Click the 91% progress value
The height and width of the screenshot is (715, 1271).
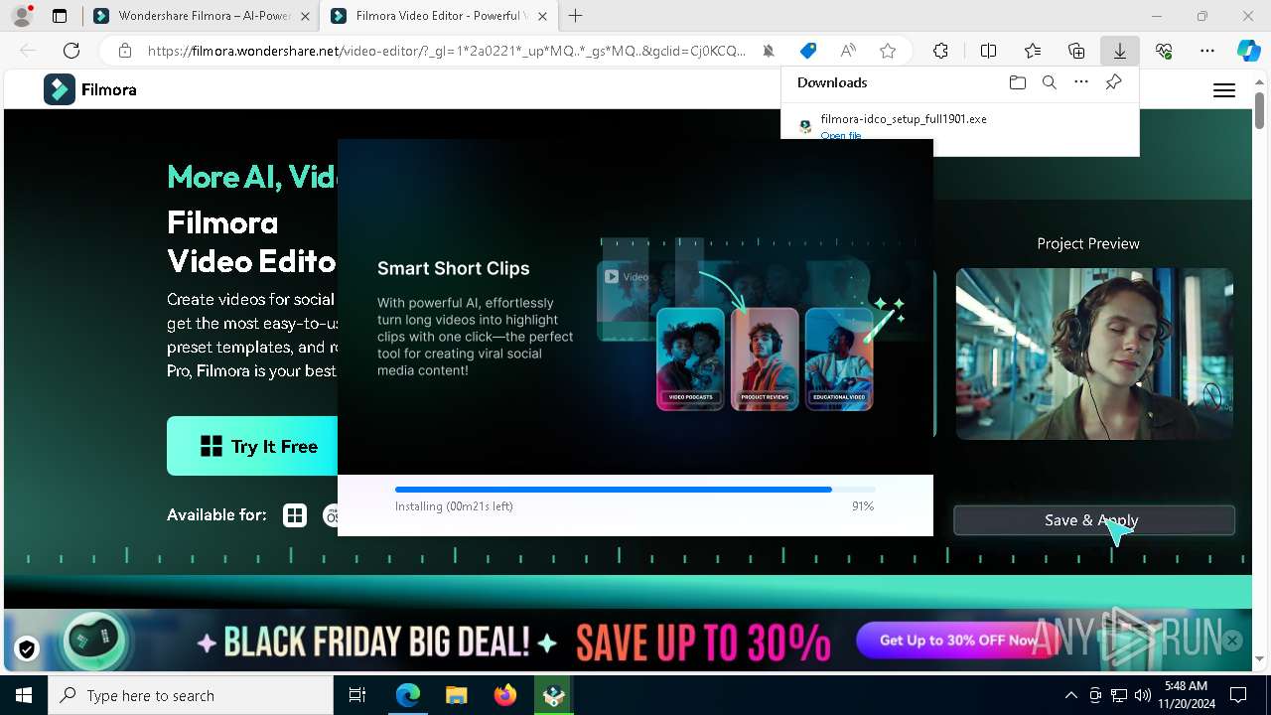coord(863,506)
